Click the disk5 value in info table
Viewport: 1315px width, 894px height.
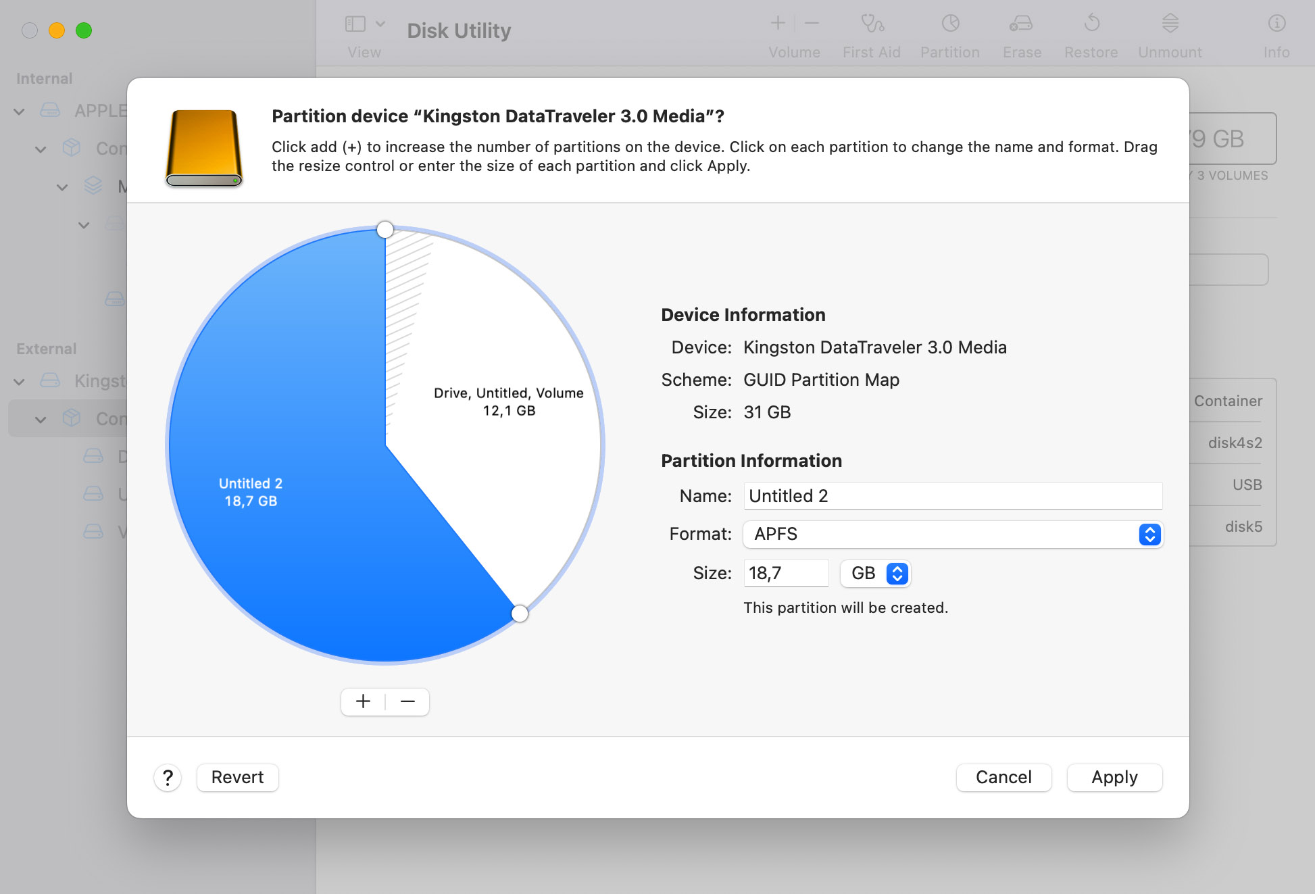(1244, 527)
